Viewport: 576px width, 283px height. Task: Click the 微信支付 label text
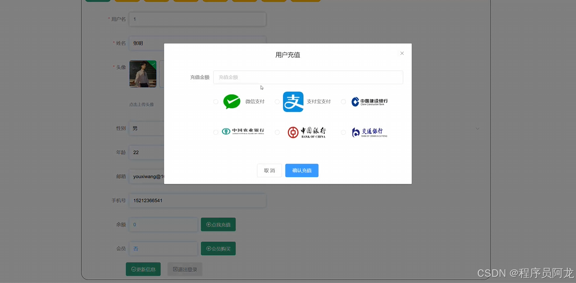(255, 102)
